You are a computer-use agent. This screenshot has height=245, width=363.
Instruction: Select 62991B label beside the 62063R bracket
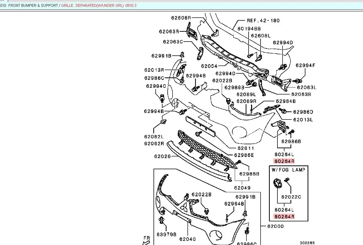click(161, 56)
